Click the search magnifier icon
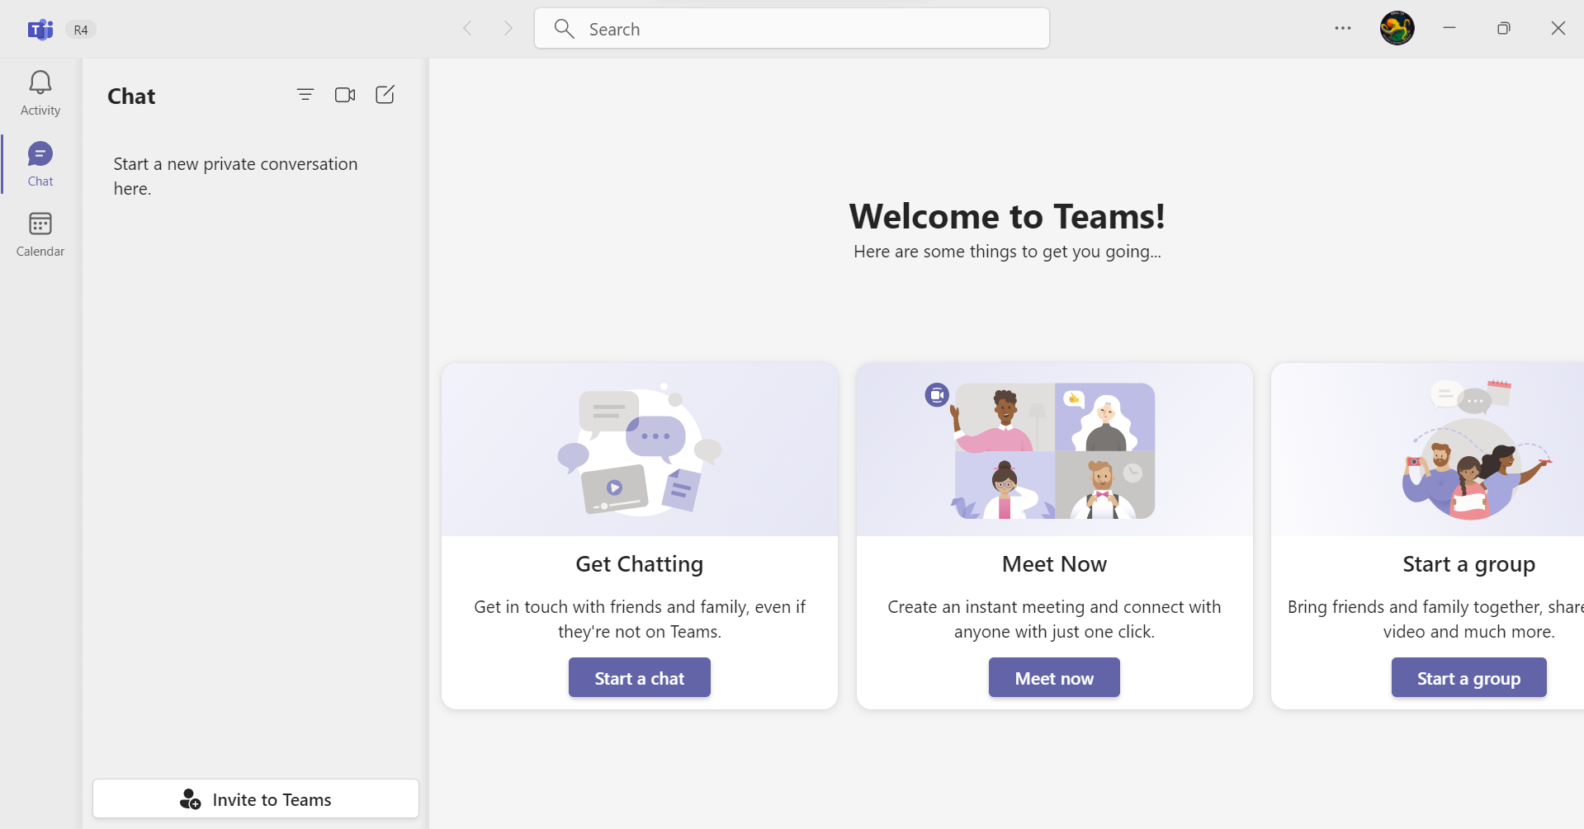Screen dimensions: 1584x829 click(x=565, y=29)
